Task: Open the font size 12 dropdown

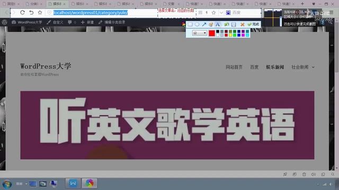Action: click(200, 33)
